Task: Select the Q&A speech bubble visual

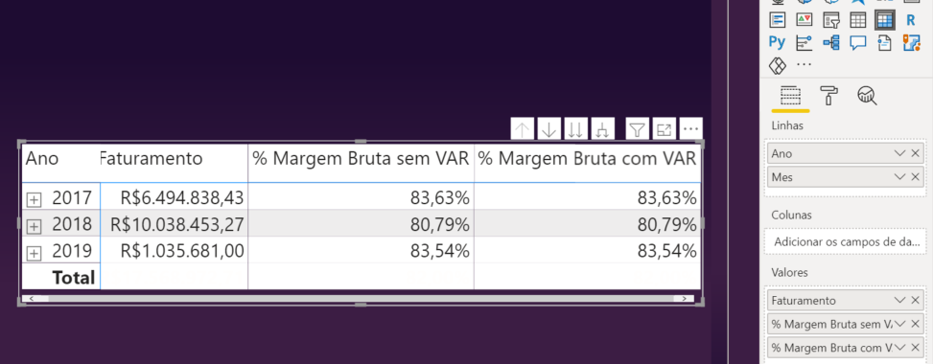Action: 858,42
